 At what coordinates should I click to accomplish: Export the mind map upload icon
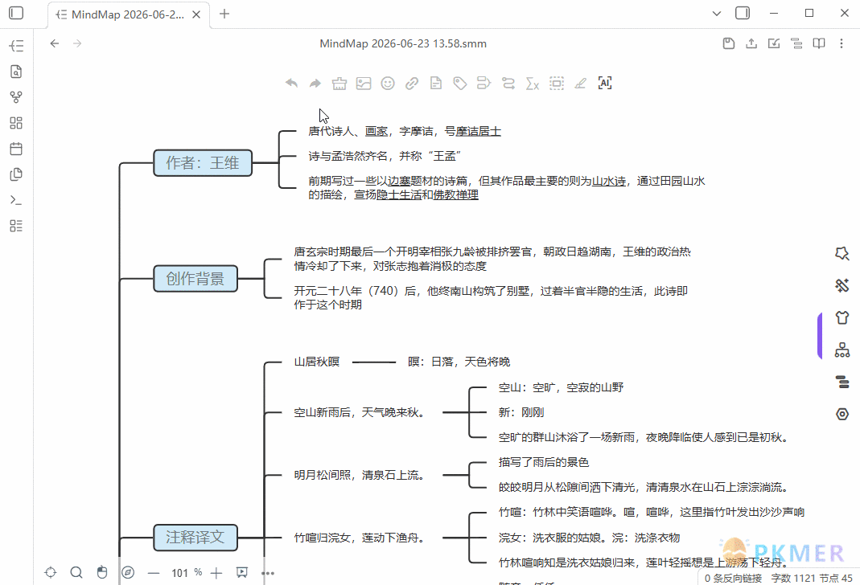(x=751, y=43)
